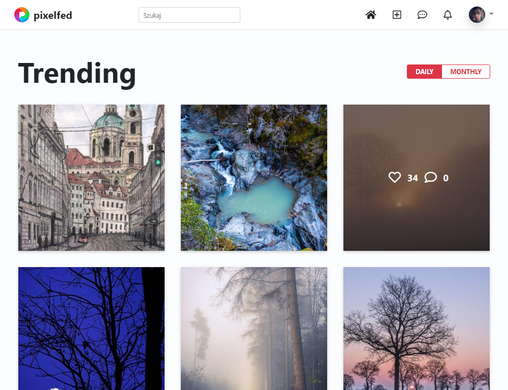
Task: Go to the Home feed icon
Action: (x=371, y=15)
